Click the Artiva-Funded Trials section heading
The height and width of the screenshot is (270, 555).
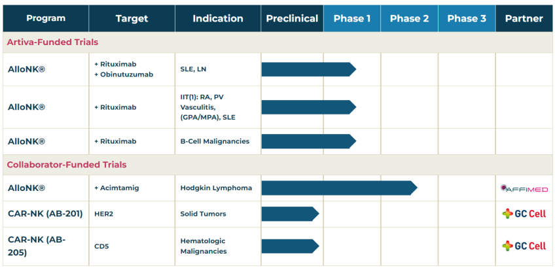click(52, 42)
